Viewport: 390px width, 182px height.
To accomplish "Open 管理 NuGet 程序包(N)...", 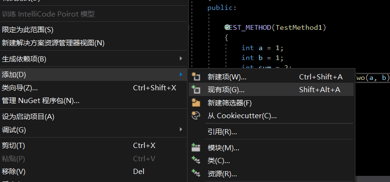I will pyautogui.click(x=94, y=101).
